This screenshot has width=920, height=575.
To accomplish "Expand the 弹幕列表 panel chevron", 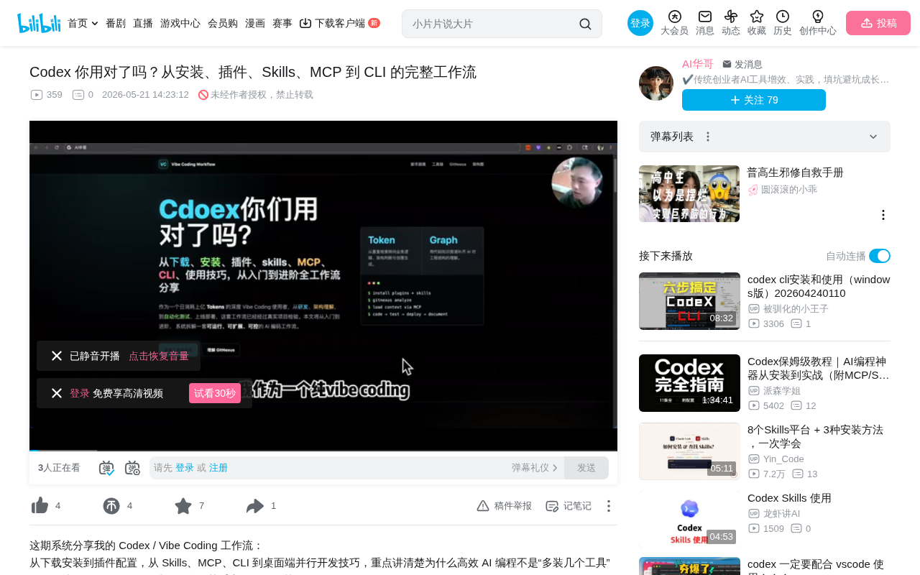I will click(873, 137).
